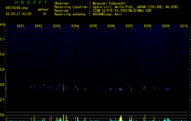
Task: Click time marker 0208
Action: coord(148,26)
